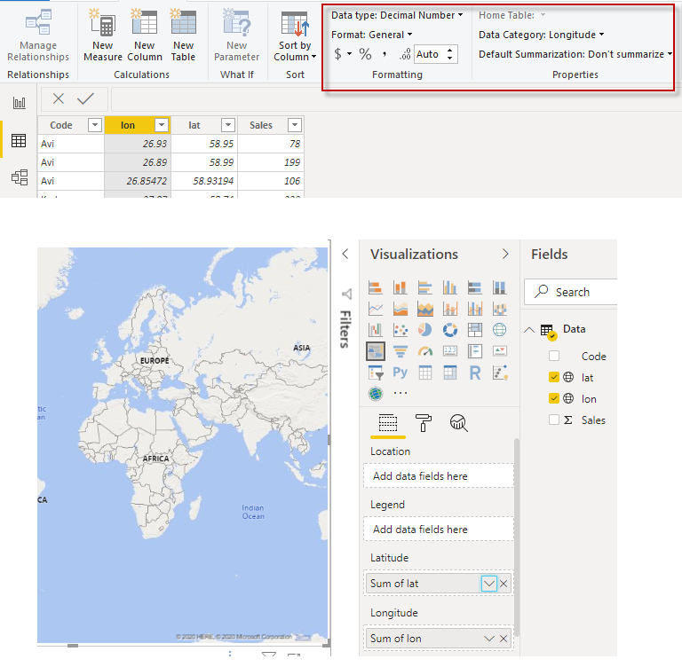682x667 pixels.
Task: Open Manage Relationships
Action: [38, 36]
